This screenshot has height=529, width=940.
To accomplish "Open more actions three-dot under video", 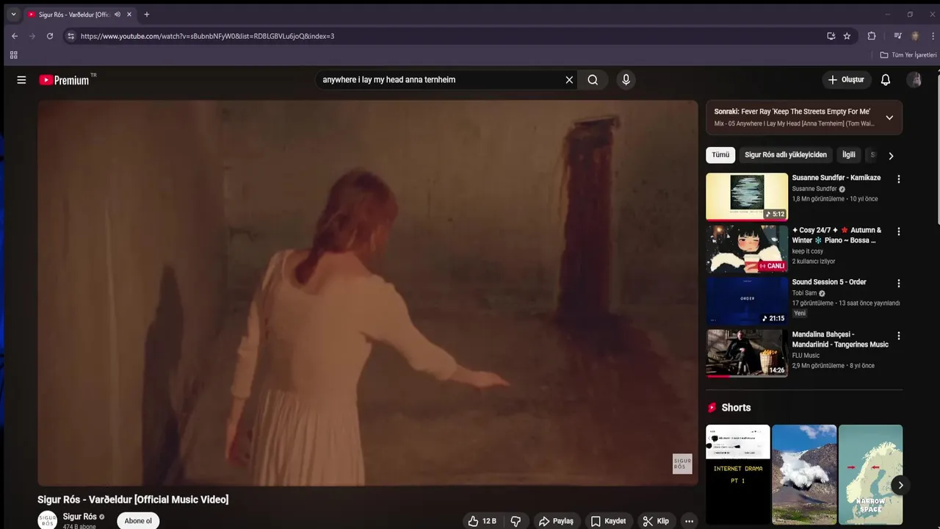I will (x=689, y=521).
